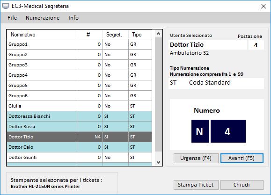Image resolution: width=271 pixels, height=195 pixels.
Task: Advance queue with Avanti (F5) button
Action: pos(242,158)
